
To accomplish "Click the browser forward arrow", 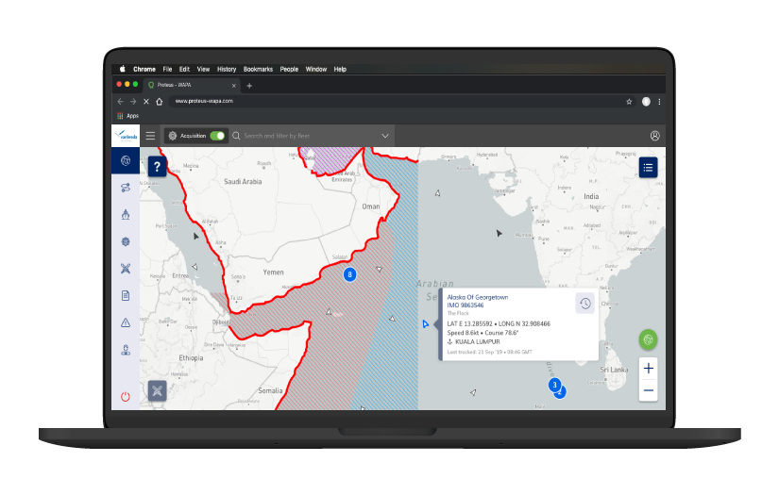I will point(133,101).
